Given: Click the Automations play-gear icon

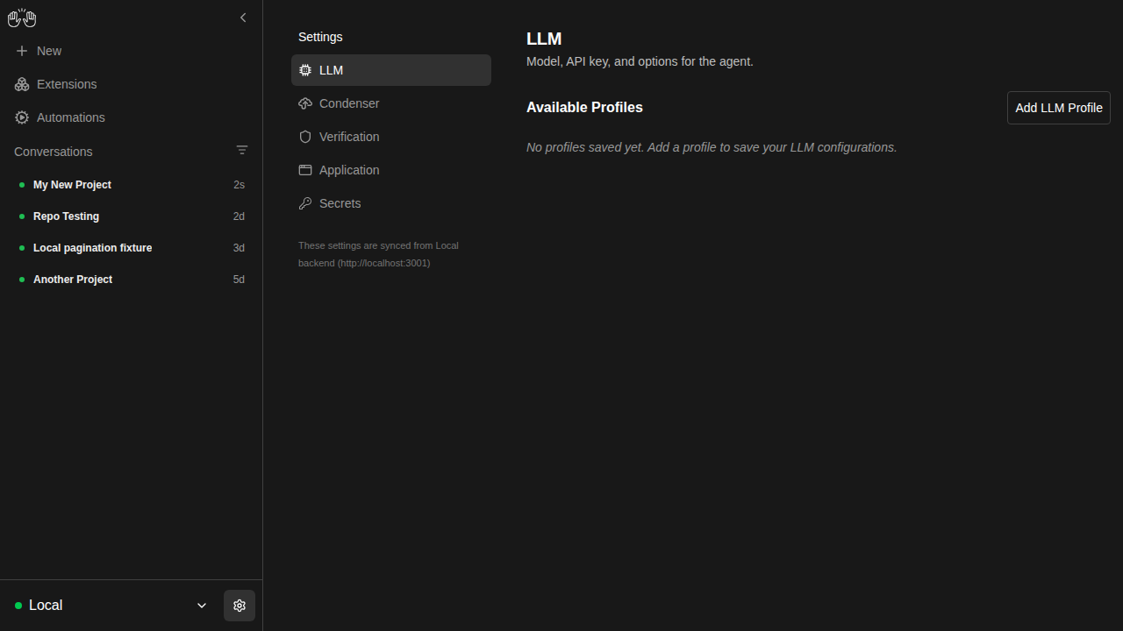Looking at the screenshot, I should pos(22,117).
